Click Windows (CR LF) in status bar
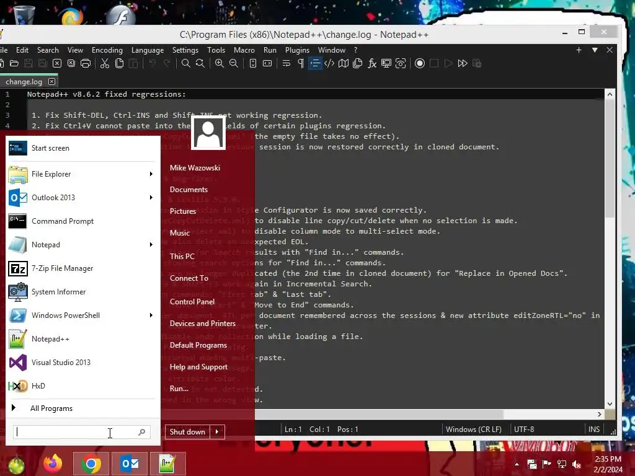Viewport: 635px width, 476px height. click(x=473, y=430)
